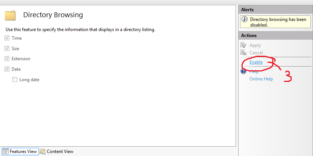Click the blue Help question-mark icon
This screenshot has width=313, height=156.
pos(243,71)
